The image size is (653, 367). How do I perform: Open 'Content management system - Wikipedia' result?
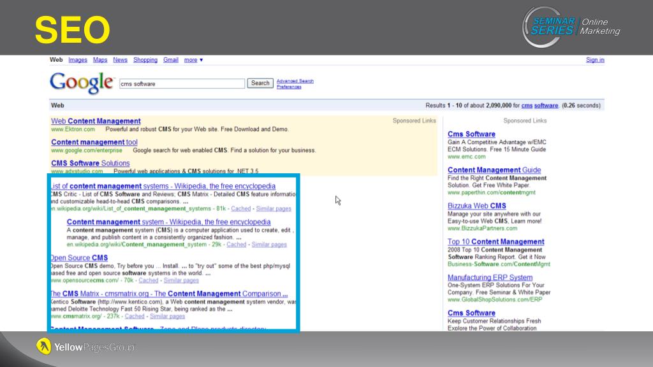[168, 222]
